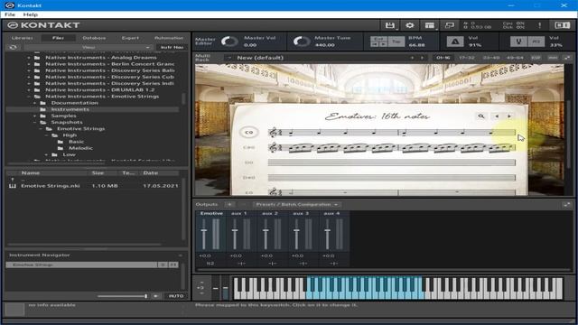The image size is (578, 325).
Task: Select next multi with right arrow
Action: [x=422, y=58]
